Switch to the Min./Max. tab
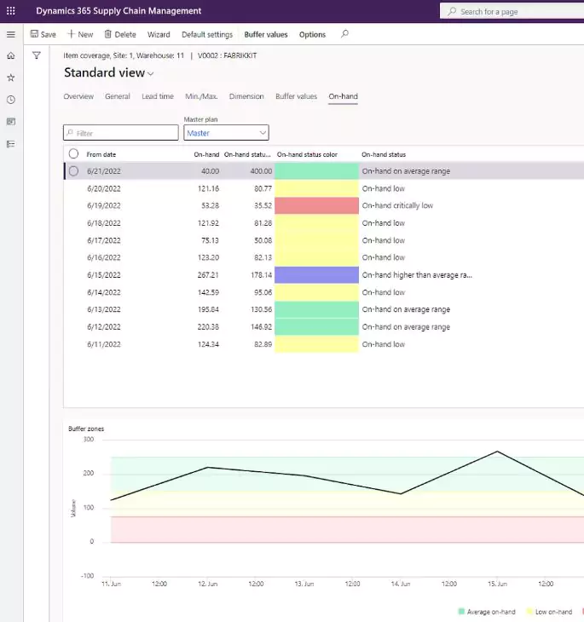 coord(201,96)
